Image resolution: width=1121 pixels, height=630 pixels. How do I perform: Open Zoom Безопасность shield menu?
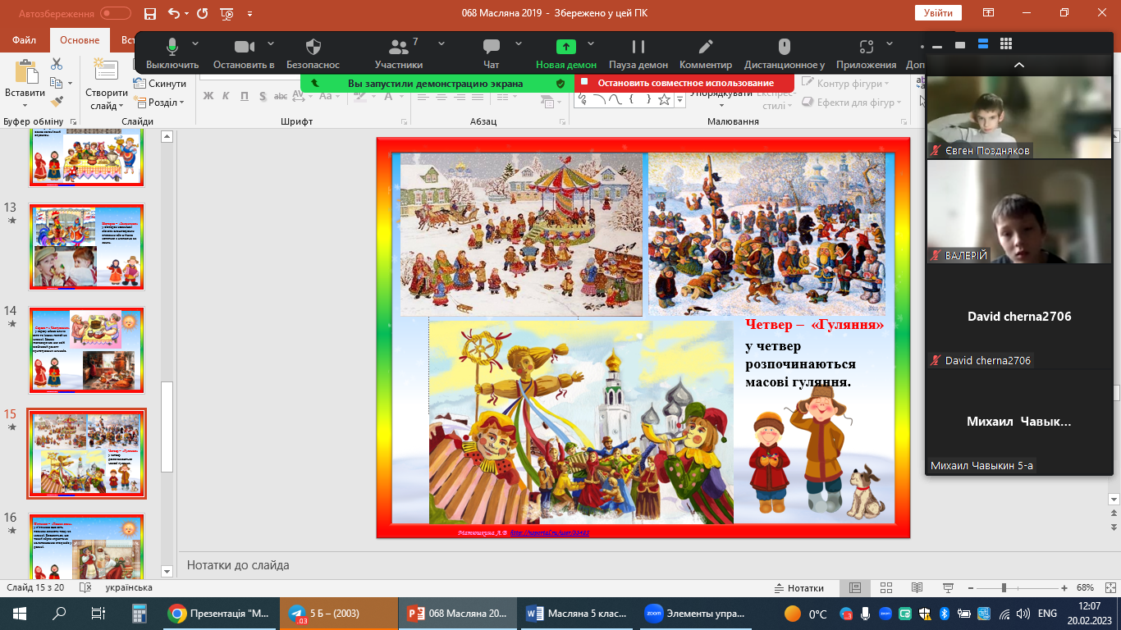pyautogui.click(x=313, y=53)
